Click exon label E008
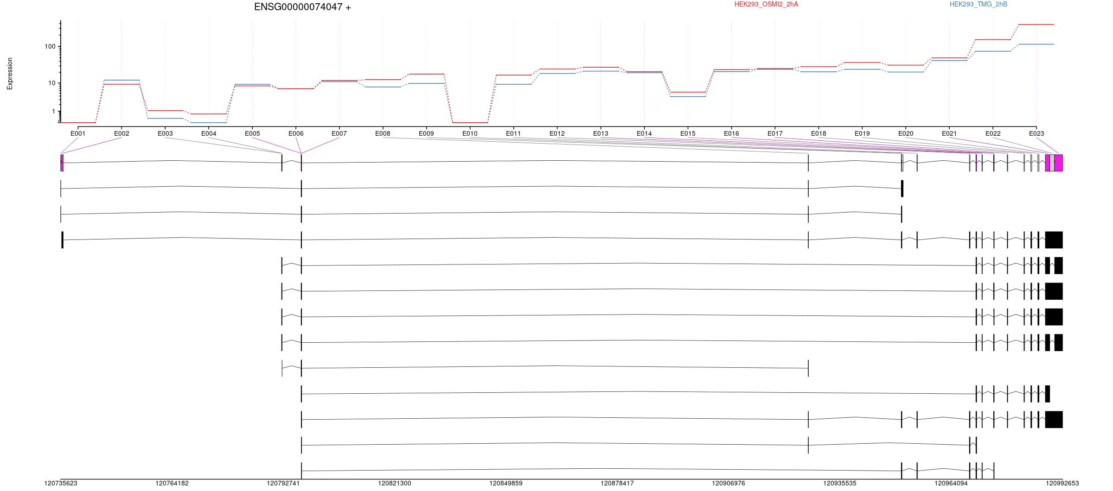This screenshot has height=491, width=1113. coord(383,133)
